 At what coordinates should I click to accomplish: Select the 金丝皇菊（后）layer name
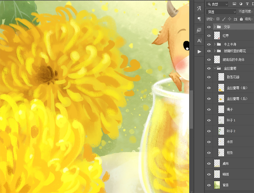point(237,99)
